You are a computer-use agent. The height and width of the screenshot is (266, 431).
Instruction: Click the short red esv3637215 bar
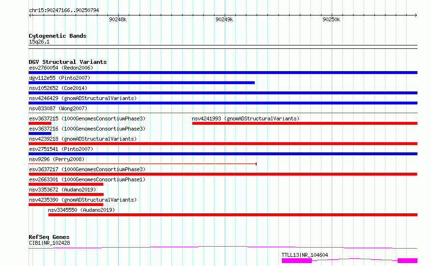click(40, 123)
